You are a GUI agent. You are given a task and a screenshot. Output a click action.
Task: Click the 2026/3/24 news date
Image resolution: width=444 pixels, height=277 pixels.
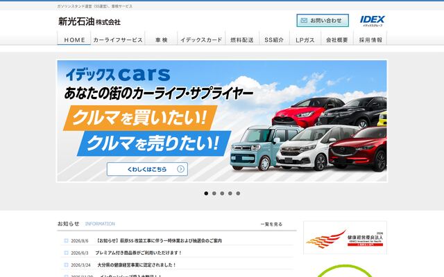pyautogui.click(x=80, y=265)
